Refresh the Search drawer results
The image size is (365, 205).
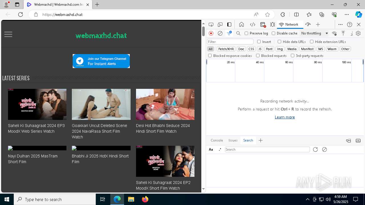[x=315, y=149]
